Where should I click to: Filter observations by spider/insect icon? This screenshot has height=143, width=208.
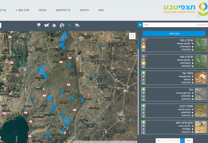(54, 25)
